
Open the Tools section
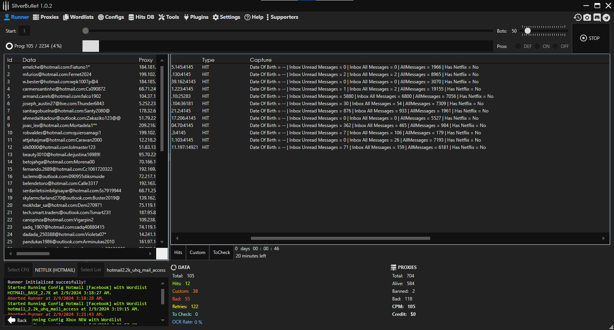click(169, 17)
